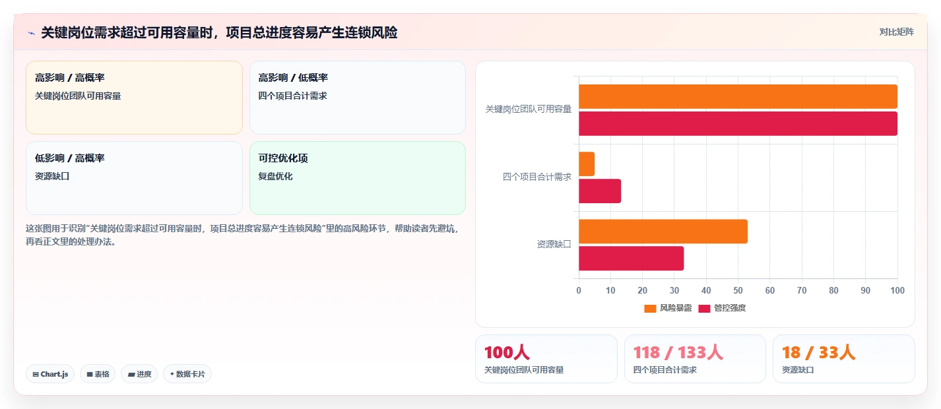Click the chart axis label 关键岗位团队可用容量

coord(529,110)
